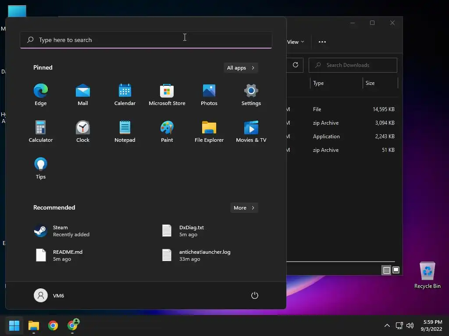Screen dimensions: 449x336
Task: Refresh the Downloads folder in File Explorer
Action: pyautogui.click(x=296, y=65)
